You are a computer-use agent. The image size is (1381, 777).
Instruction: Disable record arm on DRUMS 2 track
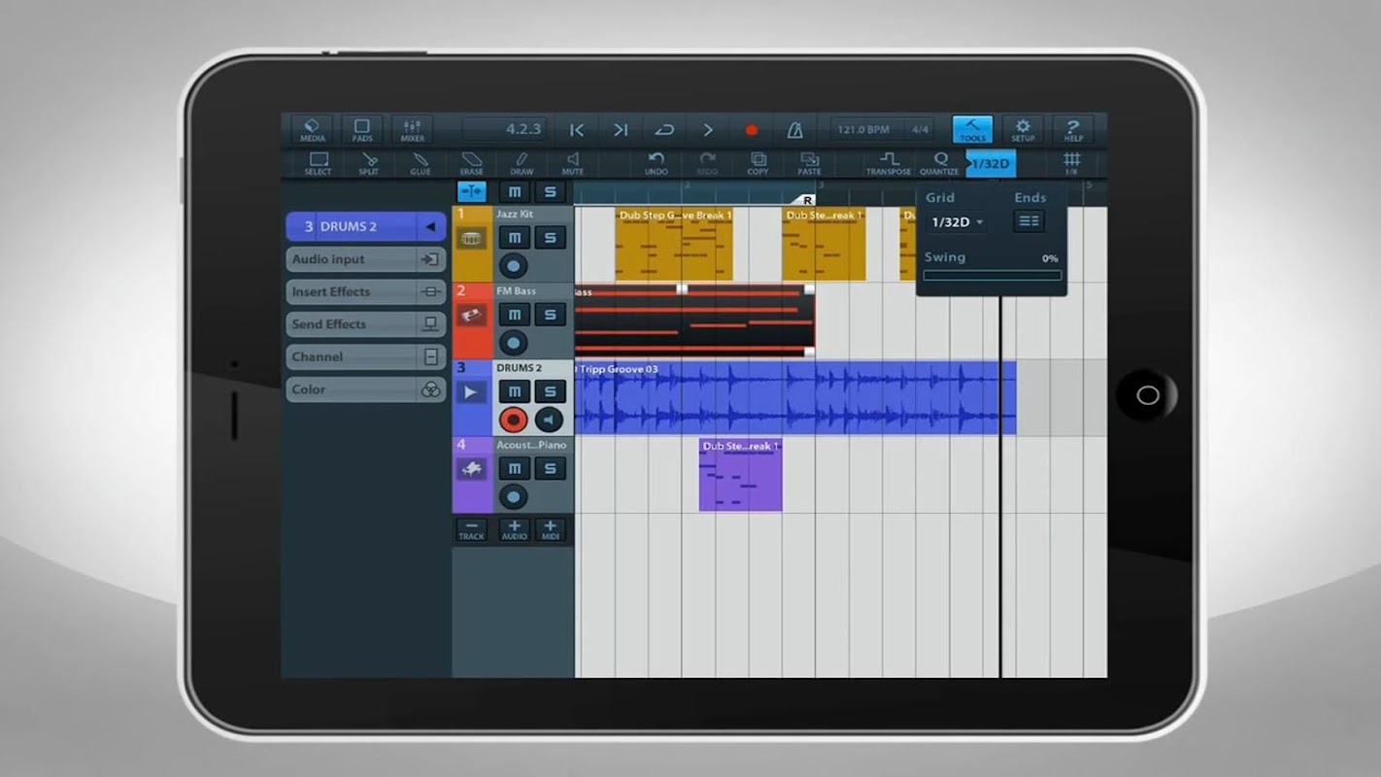point(514,420)
